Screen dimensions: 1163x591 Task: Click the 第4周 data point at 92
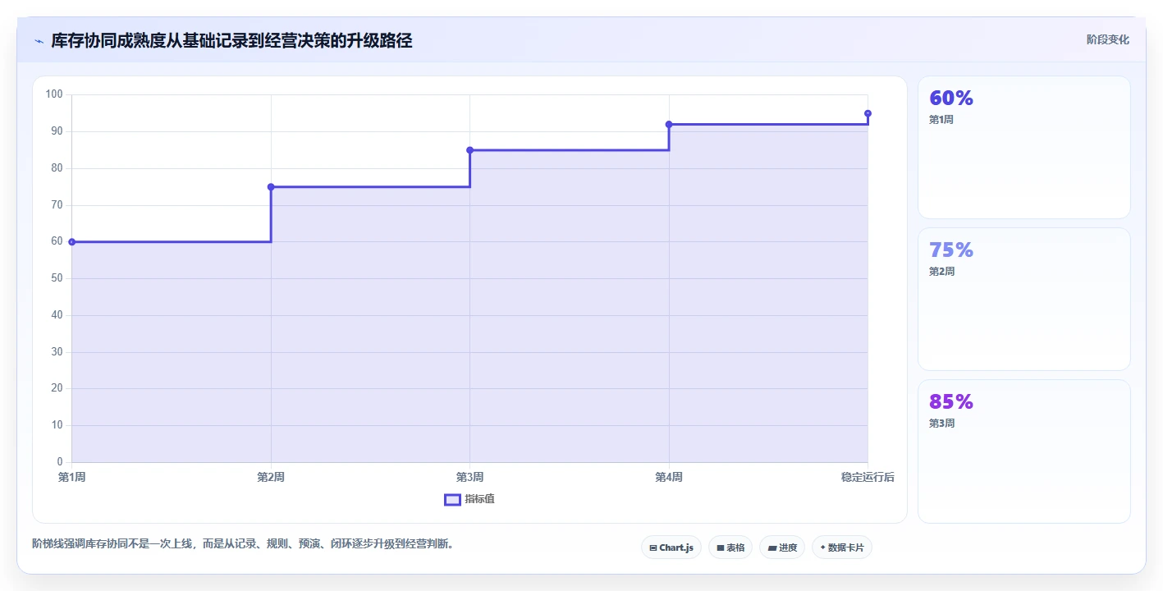[669, 125]
